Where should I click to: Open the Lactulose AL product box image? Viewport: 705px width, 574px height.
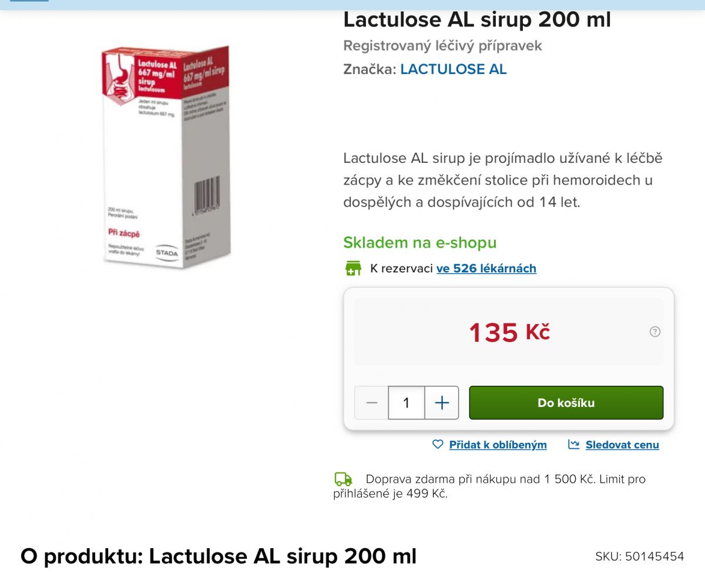point(166,156)
